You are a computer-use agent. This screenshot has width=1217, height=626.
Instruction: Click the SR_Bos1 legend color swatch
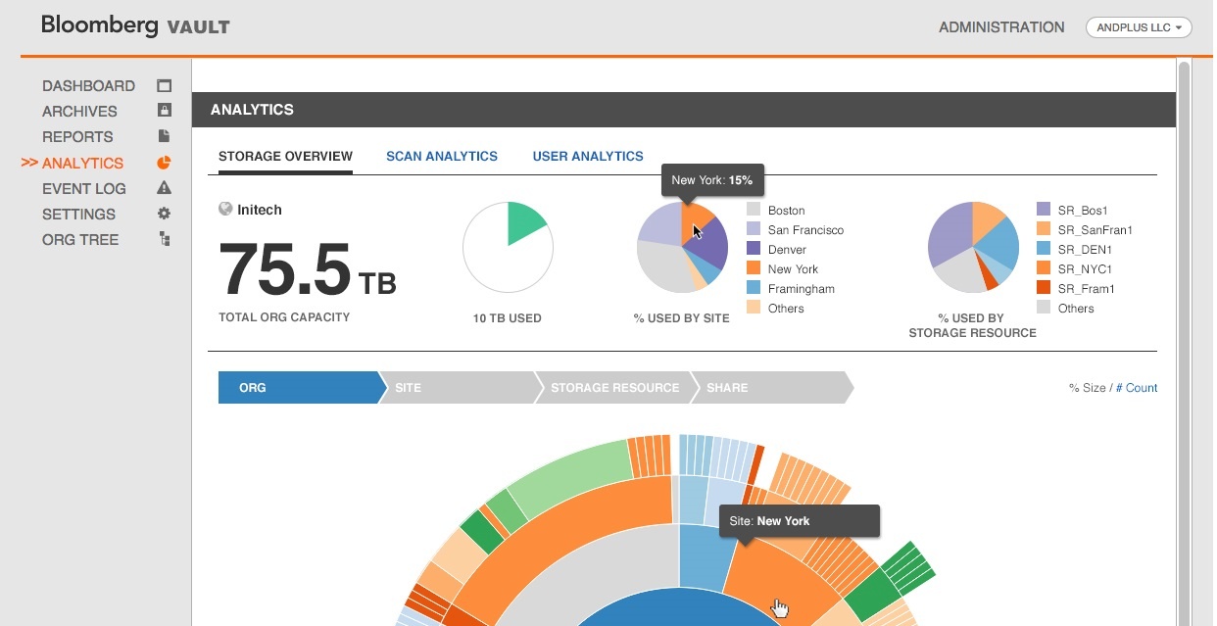click(1044, 210)
